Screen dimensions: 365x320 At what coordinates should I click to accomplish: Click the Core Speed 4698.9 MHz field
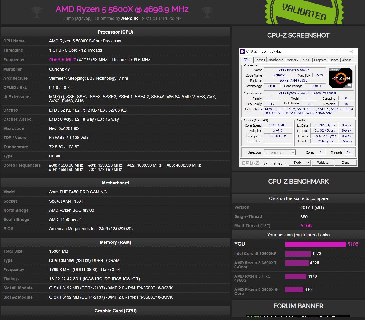(x=278, y=125)
